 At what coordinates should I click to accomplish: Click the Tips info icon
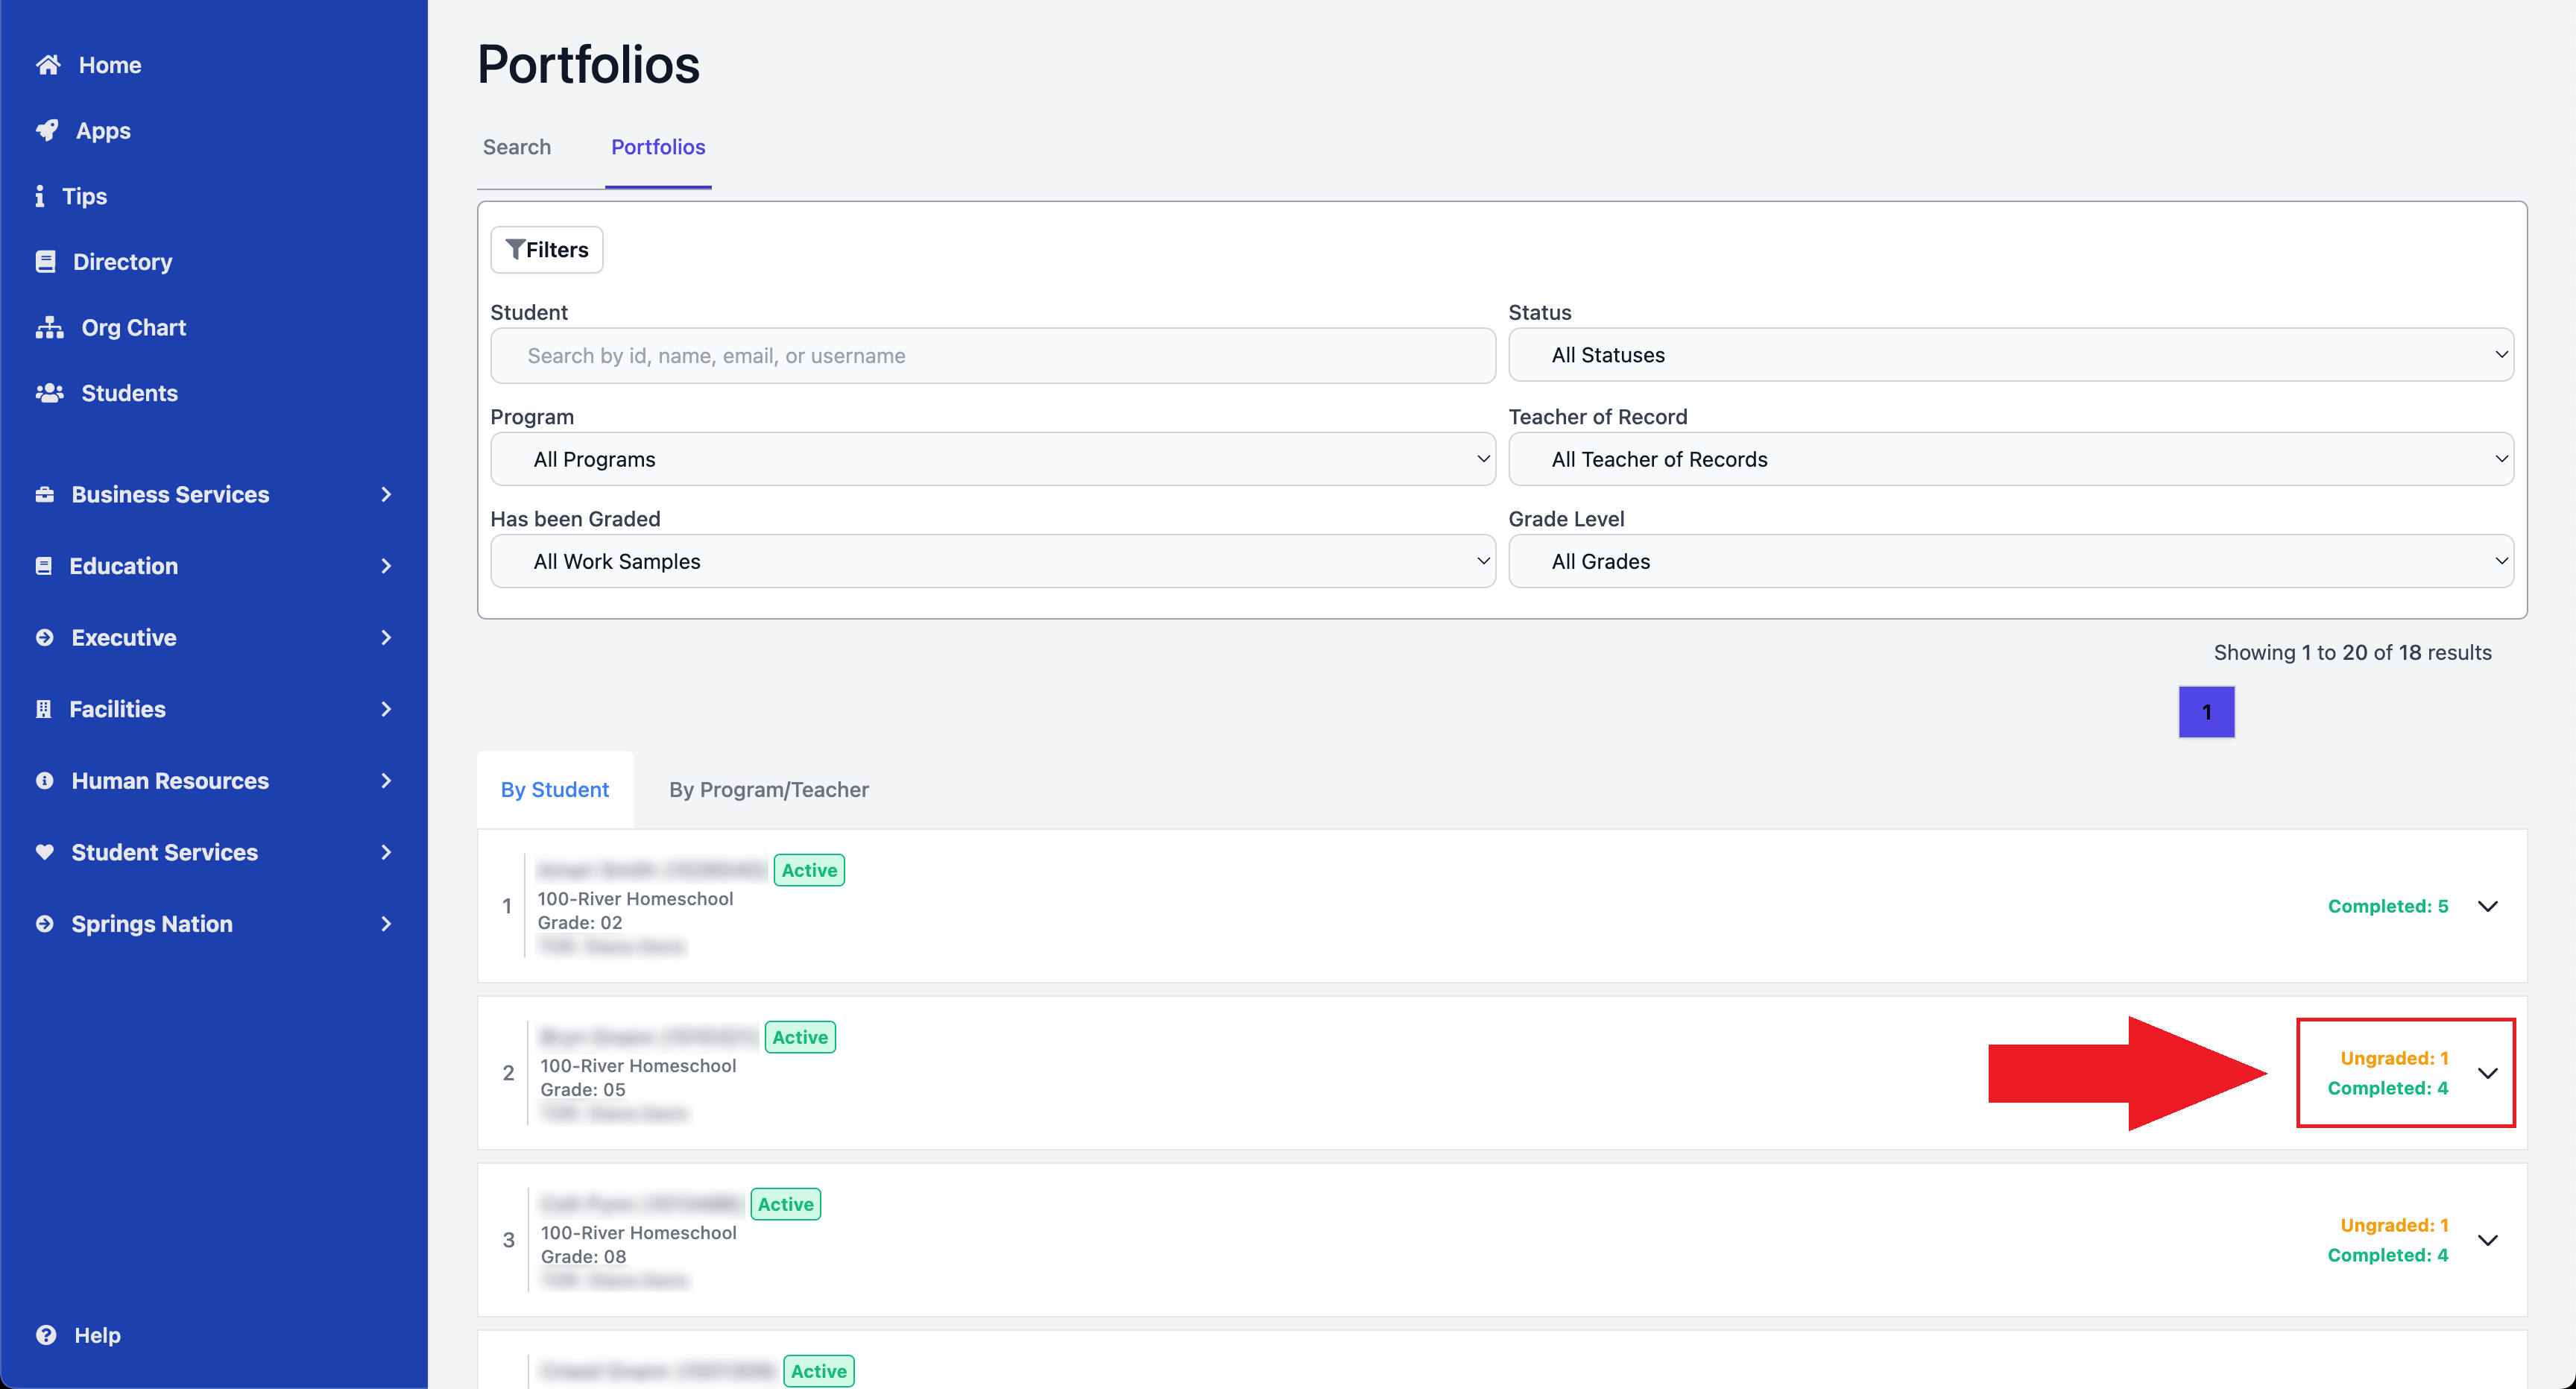(x=40, y=196)
